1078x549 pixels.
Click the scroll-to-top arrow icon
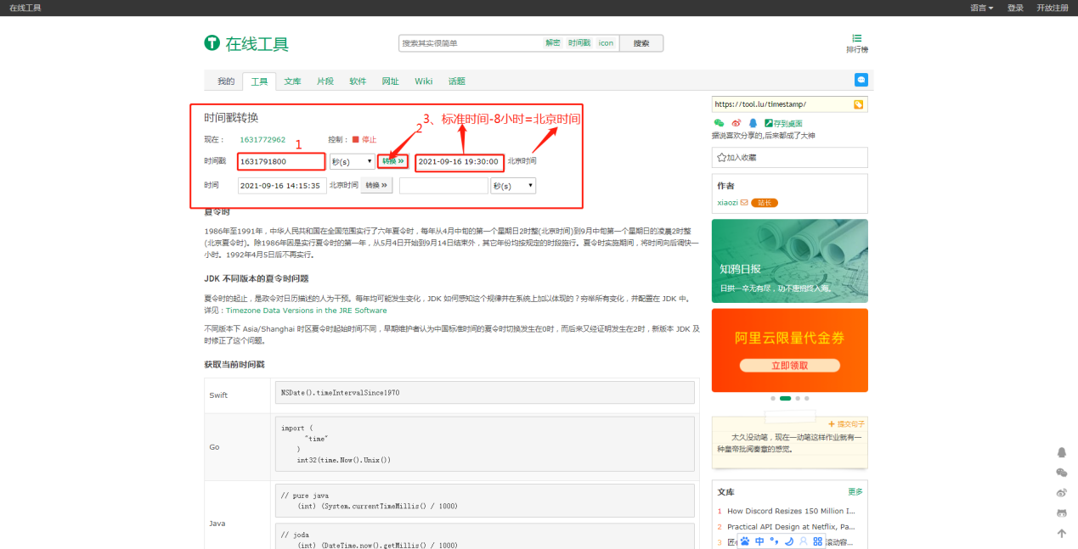pyautogui.click(x=1061, y=534)
